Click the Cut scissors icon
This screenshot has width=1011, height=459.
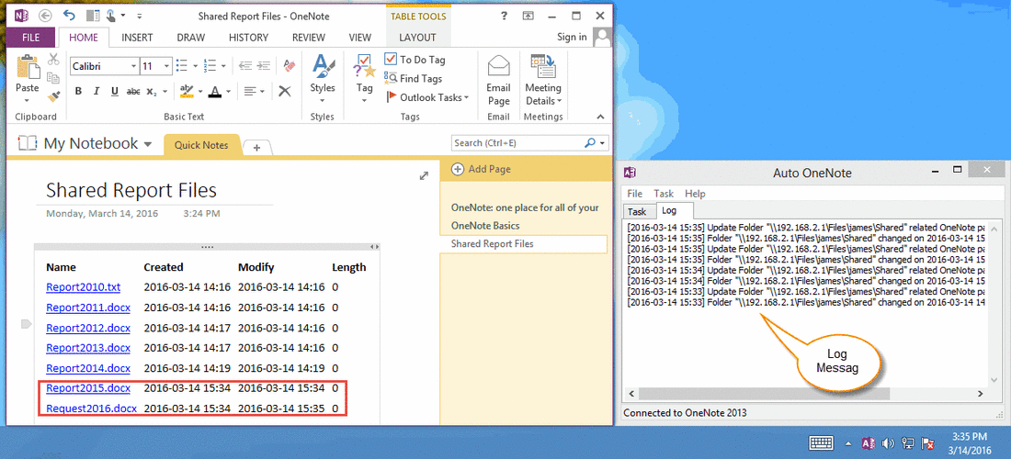click(53, 60)
